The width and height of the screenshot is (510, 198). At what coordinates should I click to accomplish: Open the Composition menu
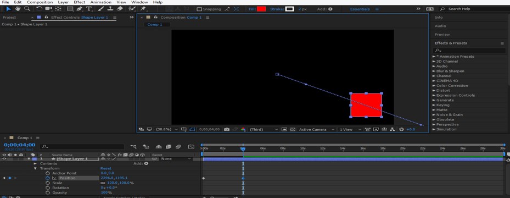pyautogui.click(x=40, y=2)
